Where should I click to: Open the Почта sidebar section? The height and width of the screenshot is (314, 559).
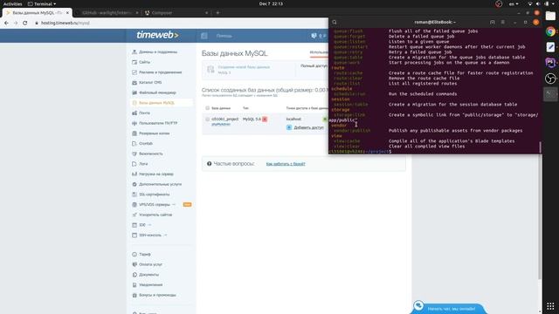pyautogui.click(x=144, y=113)
